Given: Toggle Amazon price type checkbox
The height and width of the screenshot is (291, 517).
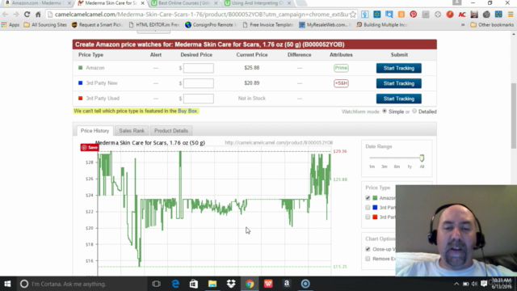Looking at the screenshot, I should [x=368, y=198].
